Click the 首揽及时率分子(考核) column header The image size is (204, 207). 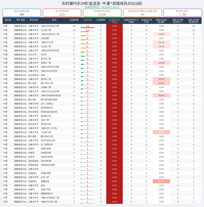click(131, 21)
